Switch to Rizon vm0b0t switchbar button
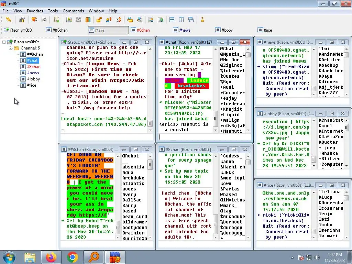The width and height of the screenshot is (352, 264). point(22,30)
